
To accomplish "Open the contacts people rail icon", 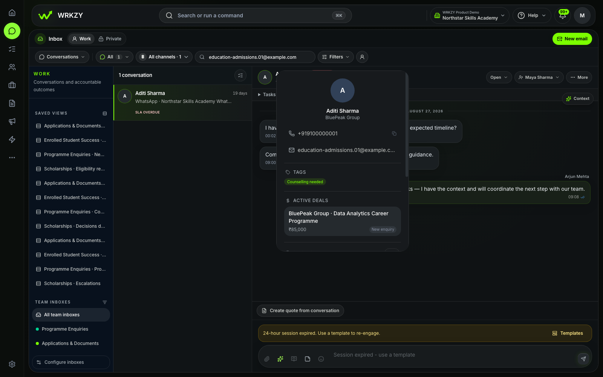I will [x=12, y=67].
